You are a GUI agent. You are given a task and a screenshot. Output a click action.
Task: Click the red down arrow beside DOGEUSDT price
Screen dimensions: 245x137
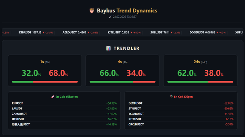(x=217, y=32)
